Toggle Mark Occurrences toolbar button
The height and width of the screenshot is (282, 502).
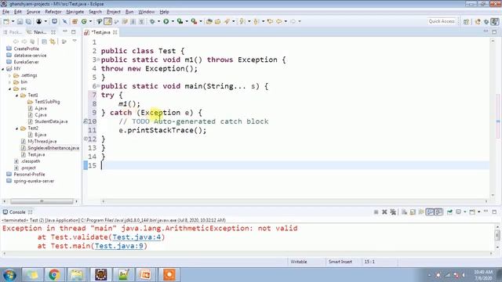(x=108, y=21)
